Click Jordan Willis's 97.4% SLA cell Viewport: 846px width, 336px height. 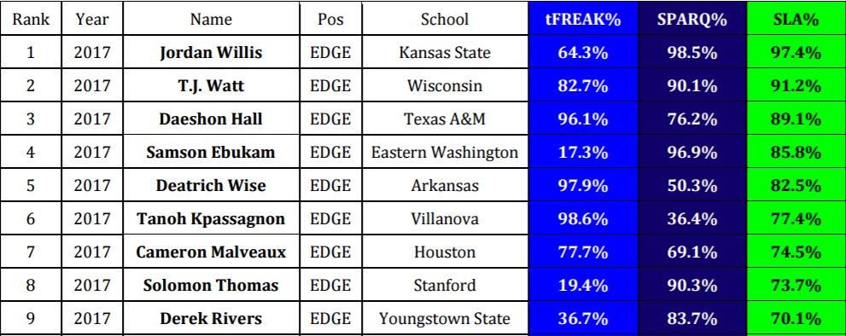(796, 52)
